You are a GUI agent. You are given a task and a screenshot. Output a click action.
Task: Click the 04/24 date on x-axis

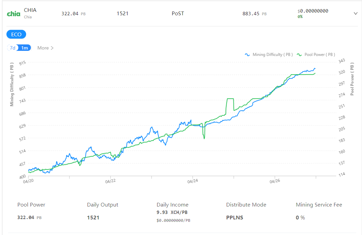click(x=193, y=181)
